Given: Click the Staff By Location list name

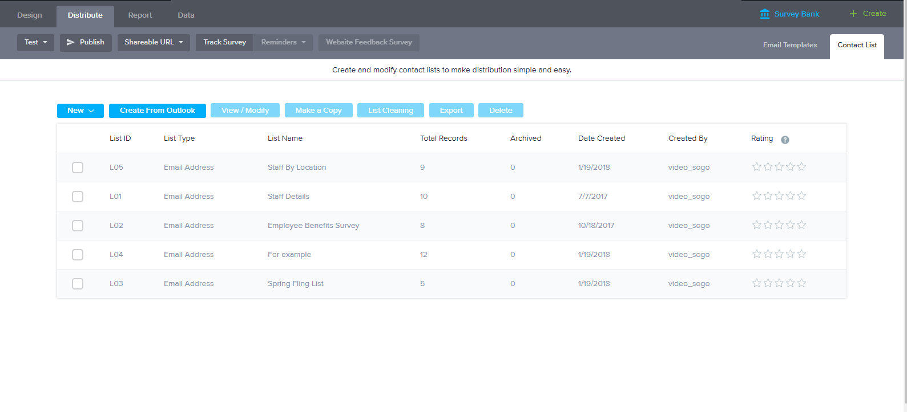Looking at the screenshot, I should [x=297, y=168].
